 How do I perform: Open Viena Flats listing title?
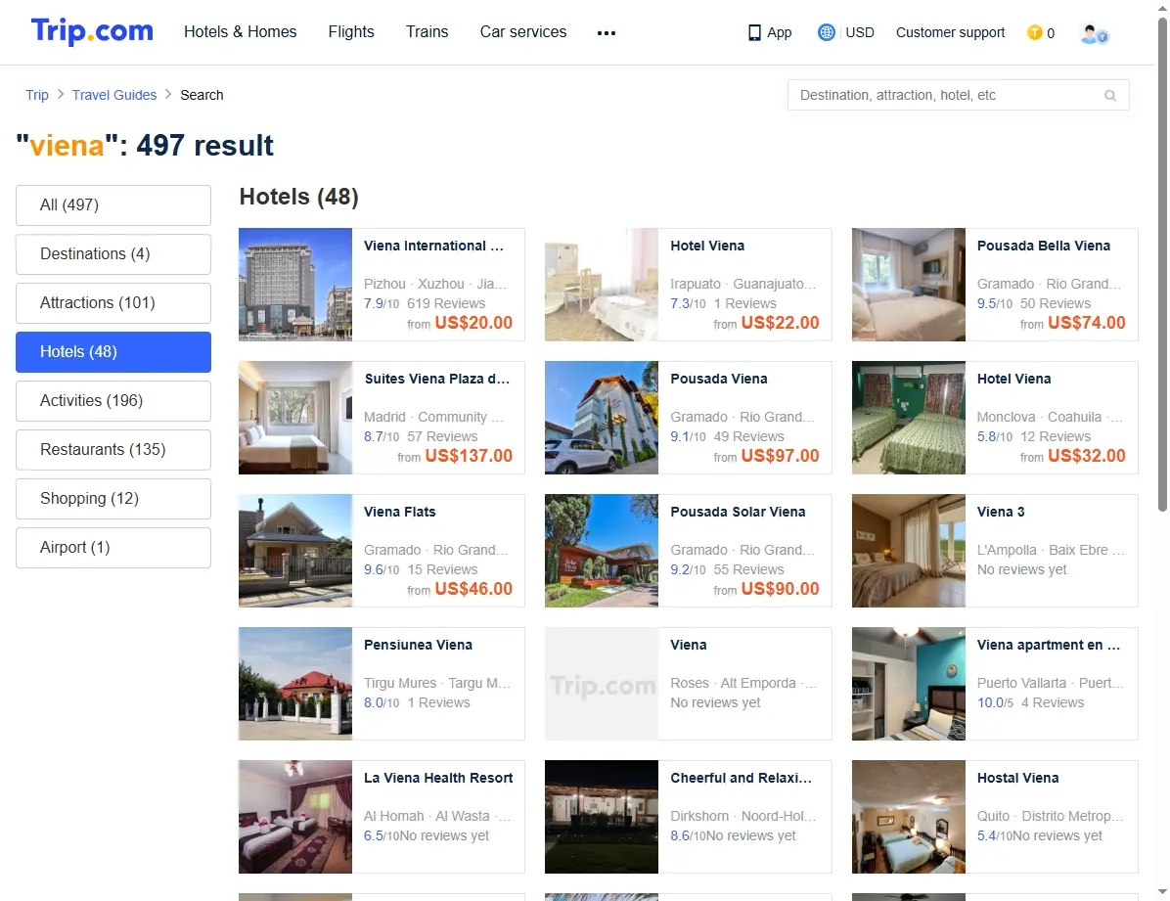click(x=400, y=512)
